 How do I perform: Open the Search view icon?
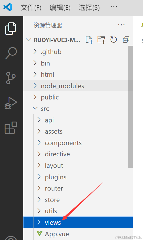(11, 53)
